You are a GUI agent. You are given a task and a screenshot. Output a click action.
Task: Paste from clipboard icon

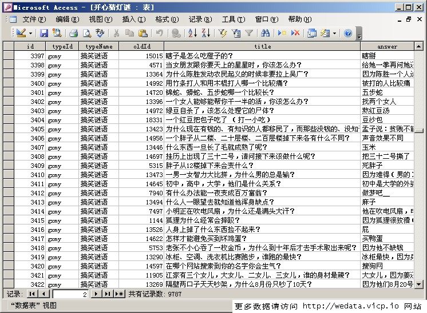[143, 33]
